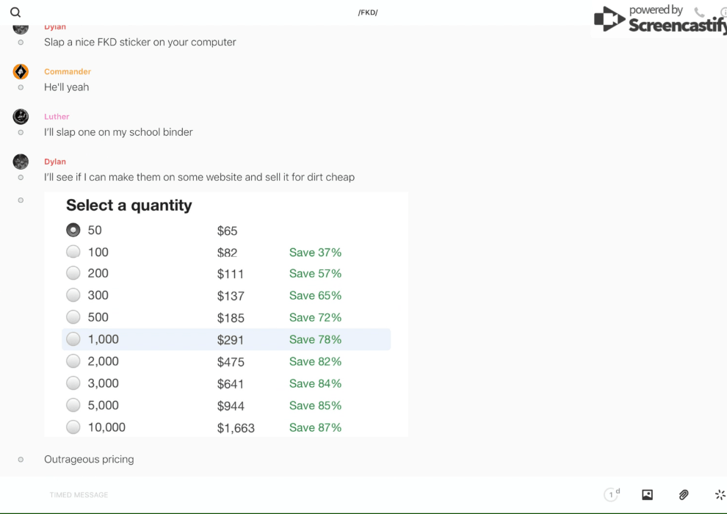727x514 pixels.
Task: Select the 3,000 quantity radio button
Action: 73,383
